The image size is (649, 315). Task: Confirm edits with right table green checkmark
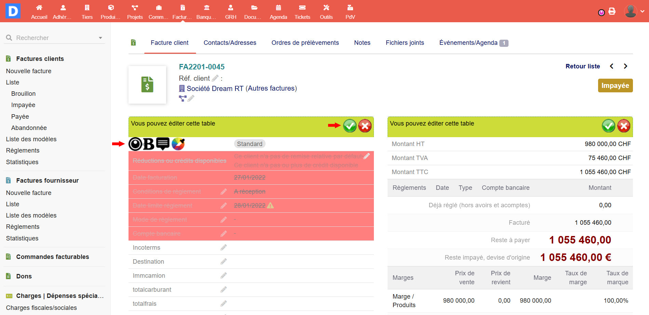coord(608,126)
